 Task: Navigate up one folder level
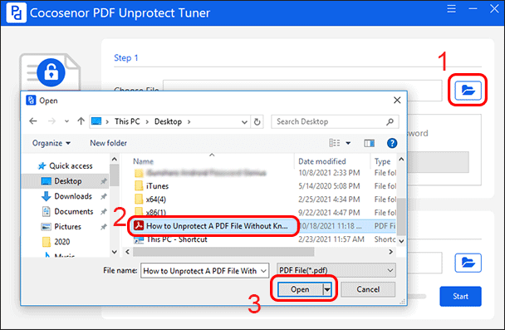coord(81,121)
